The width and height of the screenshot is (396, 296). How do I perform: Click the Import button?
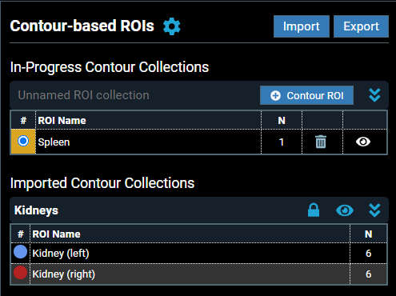tap(302, 26)
